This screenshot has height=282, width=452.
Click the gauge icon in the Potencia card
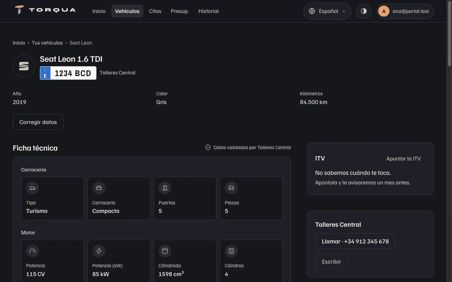pyautogui.click(x=32, y=251)
